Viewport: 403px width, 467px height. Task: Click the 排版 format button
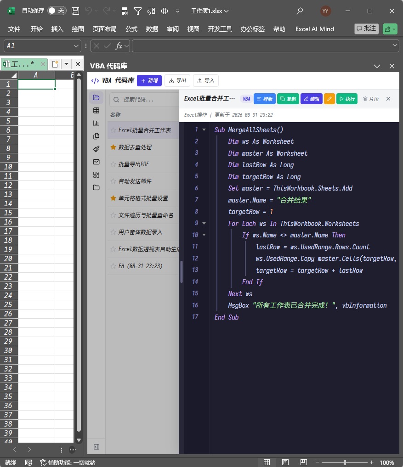265,99
